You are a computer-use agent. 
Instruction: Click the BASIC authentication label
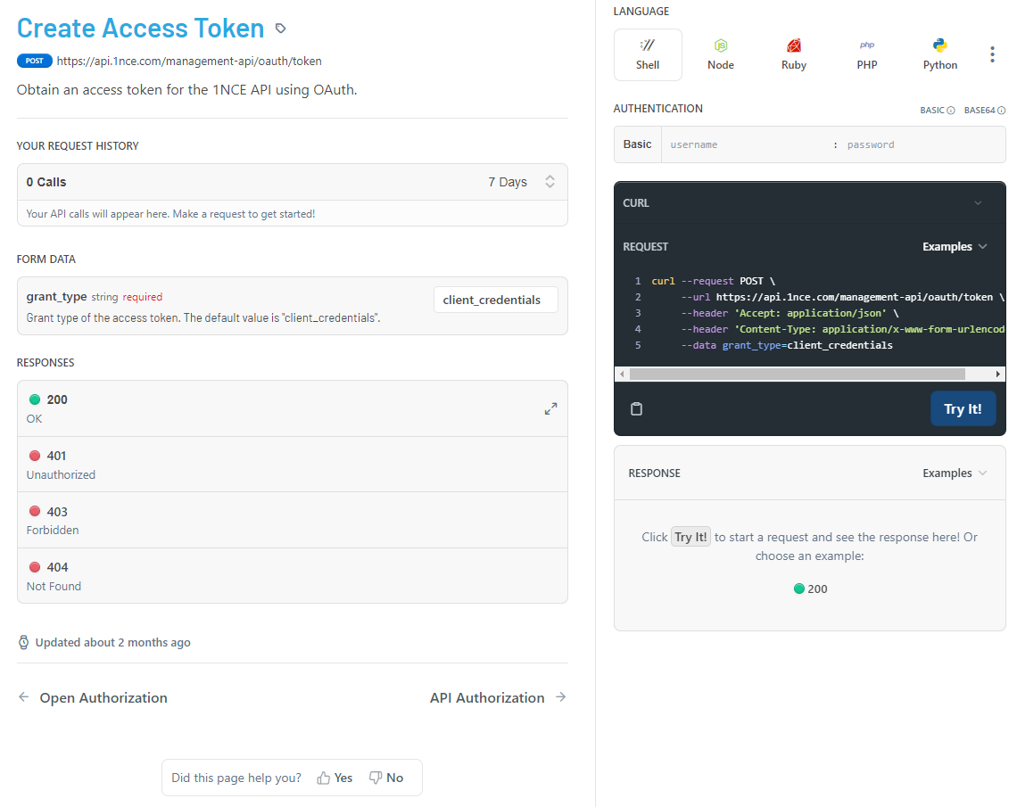(x=932, y=111)
